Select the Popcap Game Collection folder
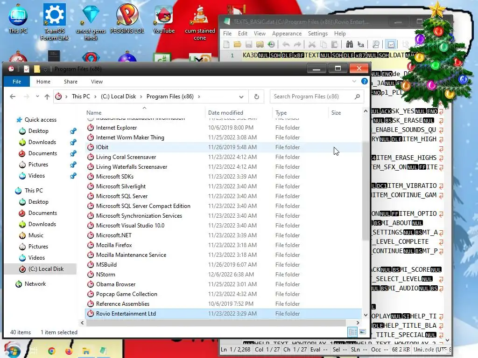The width and height of the screenshot is (478, 358). pyautogui.click(x=223, y=294)
